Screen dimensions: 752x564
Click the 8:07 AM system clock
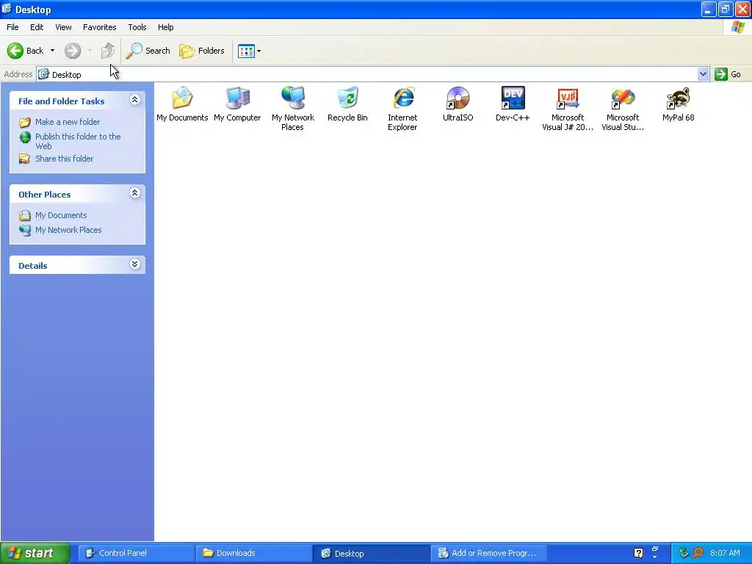pos(725,553)
